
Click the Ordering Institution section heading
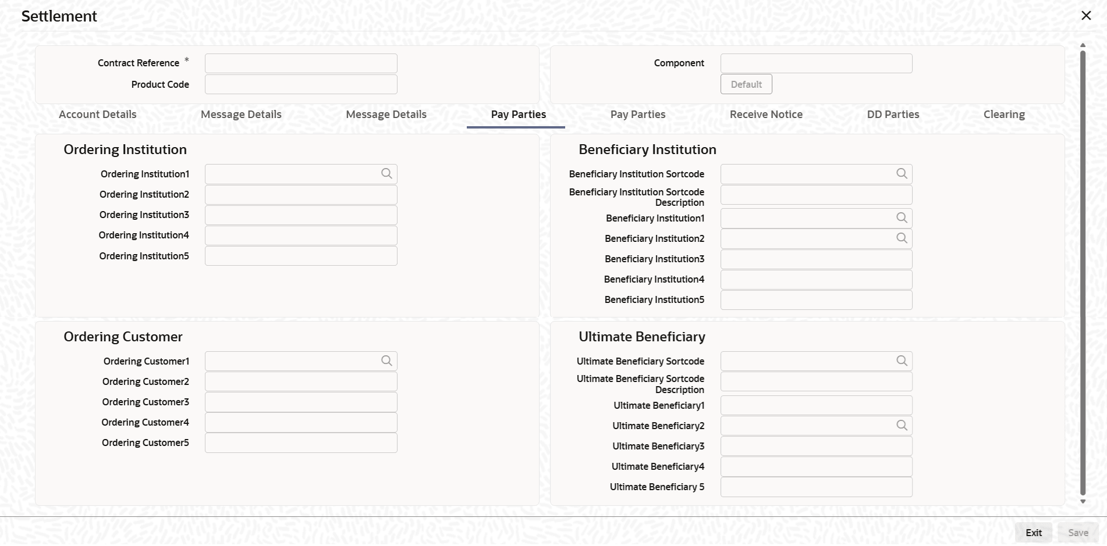coord(125,149)
